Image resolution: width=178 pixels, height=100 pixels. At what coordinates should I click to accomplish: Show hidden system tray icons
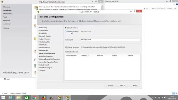(152, 97)
